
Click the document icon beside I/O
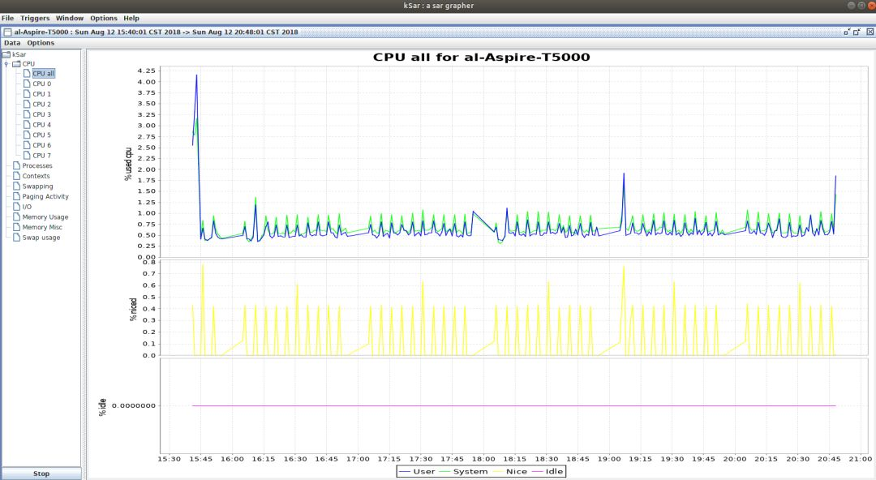pyautogui.click(x=16, y=206)
